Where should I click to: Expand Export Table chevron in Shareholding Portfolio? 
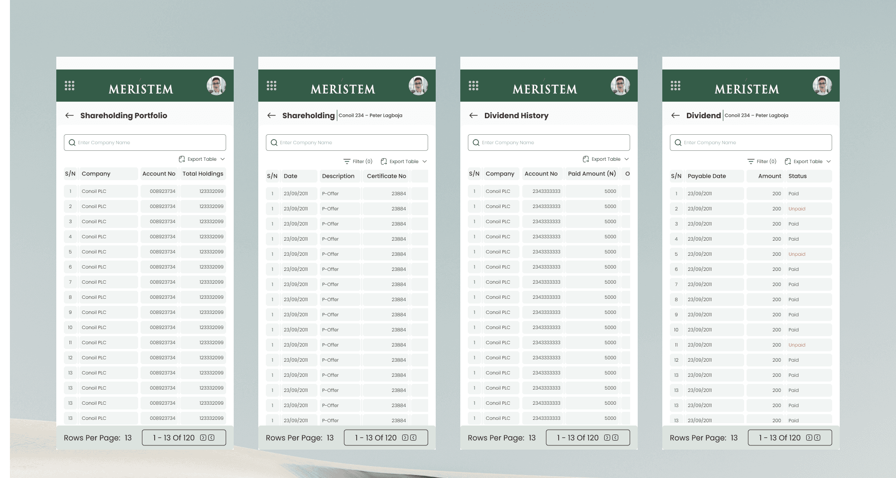(223, 159)
